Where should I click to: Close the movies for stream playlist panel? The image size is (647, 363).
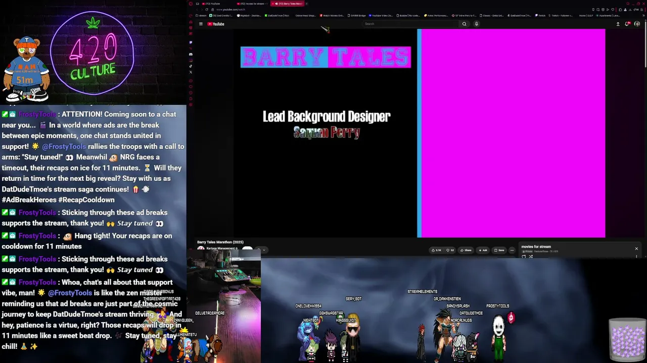point(636,249)
